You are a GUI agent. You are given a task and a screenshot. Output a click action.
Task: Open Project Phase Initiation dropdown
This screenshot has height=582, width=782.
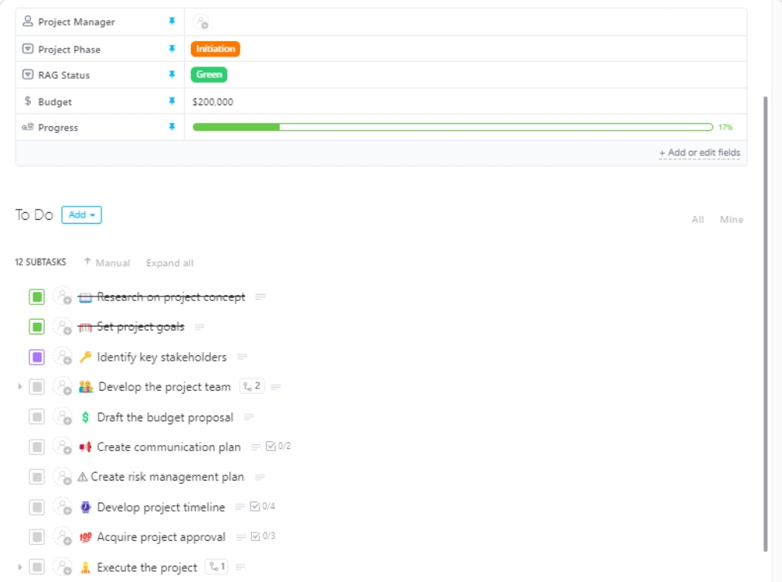click(x=216, y=49)
